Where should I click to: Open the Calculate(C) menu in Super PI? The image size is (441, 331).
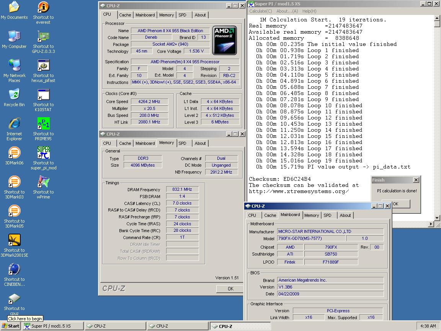[260, 11]
